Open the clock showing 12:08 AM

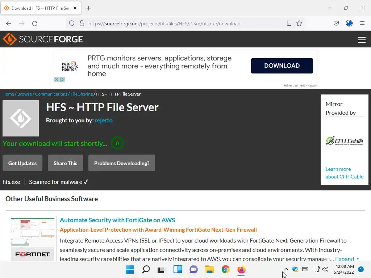344,269
